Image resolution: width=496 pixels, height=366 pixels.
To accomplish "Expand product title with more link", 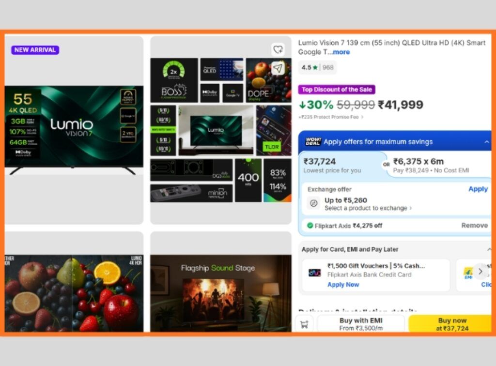I will click(341, 52).
